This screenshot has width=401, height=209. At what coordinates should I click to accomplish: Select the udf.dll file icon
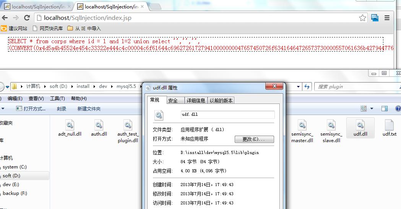click(360, 125)
